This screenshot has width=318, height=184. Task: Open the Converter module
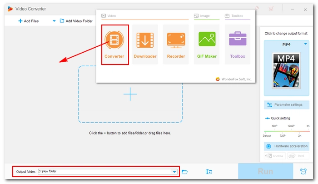pos(114,45)
